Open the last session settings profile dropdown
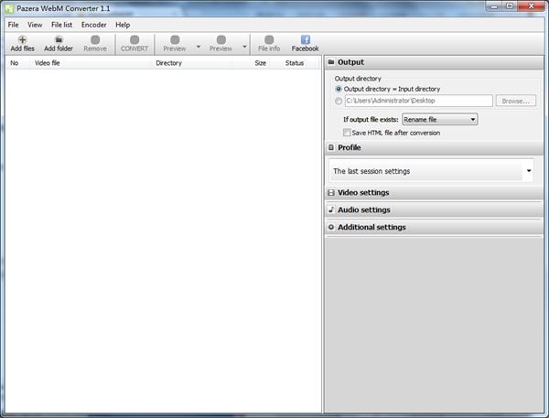The height and width of the screenshot is (418, 549). tap(431, 171)
